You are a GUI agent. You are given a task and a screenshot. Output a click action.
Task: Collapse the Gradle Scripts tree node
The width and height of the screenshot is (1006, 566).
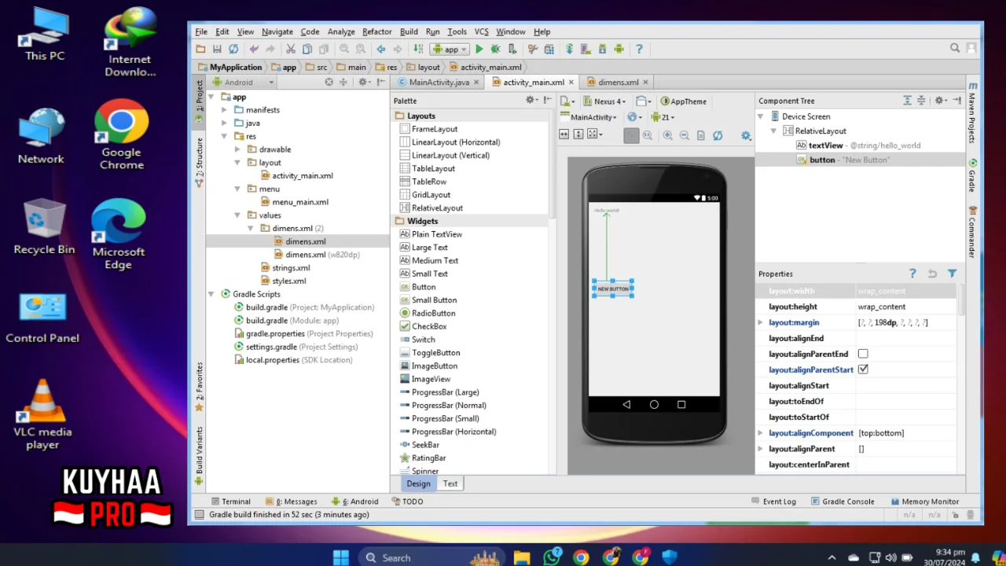(x=211, y=294)
